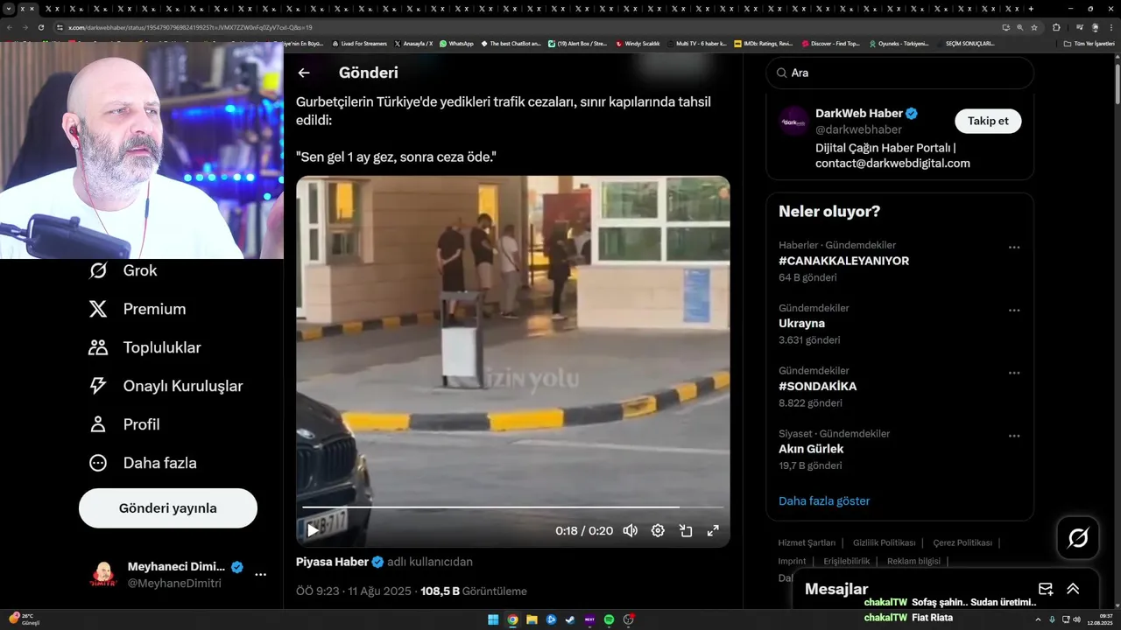Open Profil from the sidebar
The image size is (1121, 630).
(x=123, y=424)
